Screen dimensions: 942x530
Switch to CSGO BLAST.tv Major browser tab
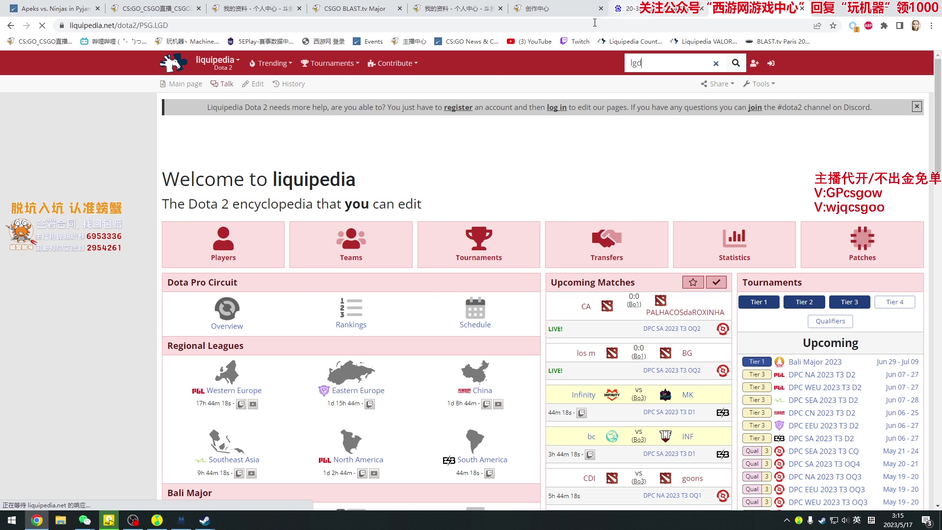357,8
